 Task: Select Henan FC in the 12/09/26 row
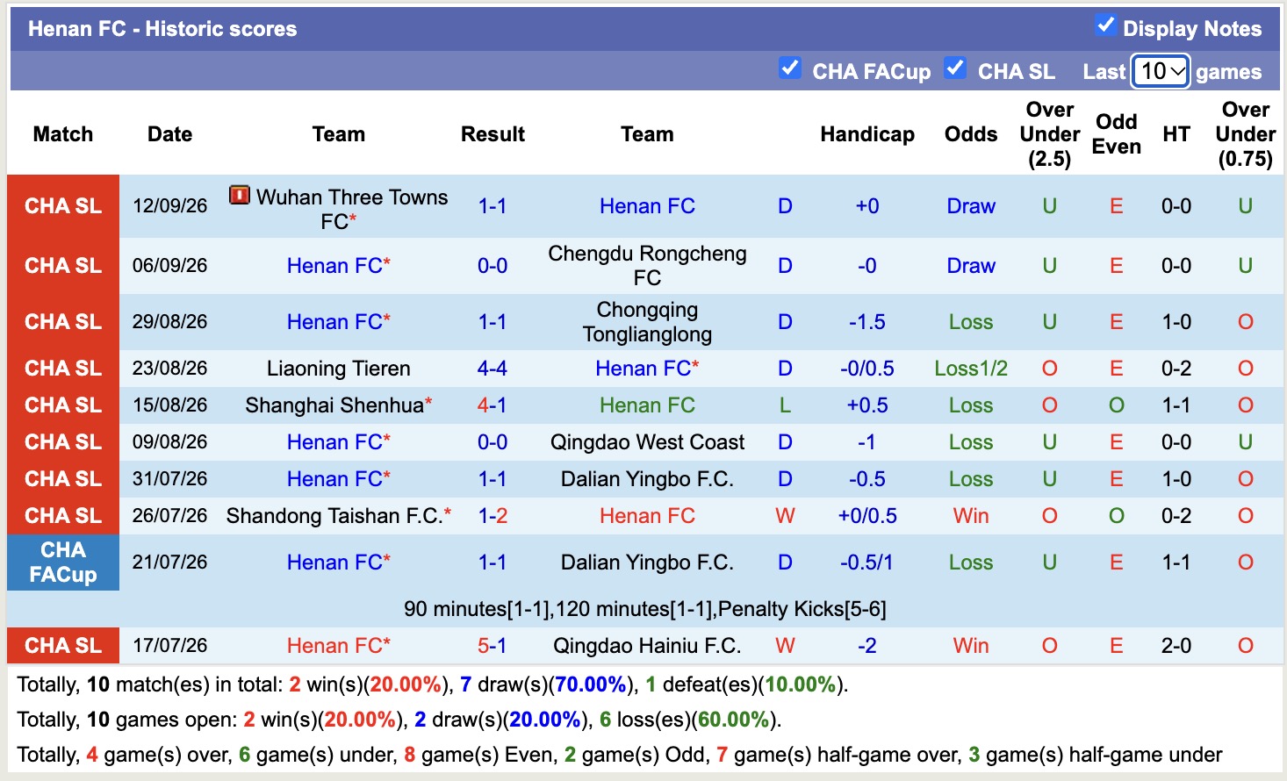[647, 206]
